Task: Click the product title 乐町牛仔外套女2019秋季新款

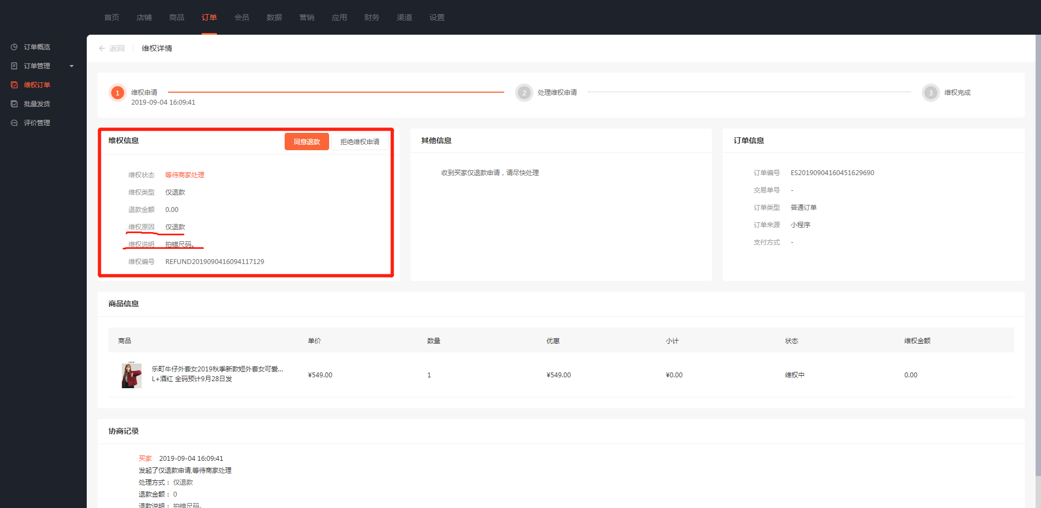Action: coord(217,369)
